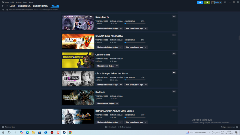Screen dimensions: 240x135
Task: Go to the LOJA tab
Action: coord(12,6)
